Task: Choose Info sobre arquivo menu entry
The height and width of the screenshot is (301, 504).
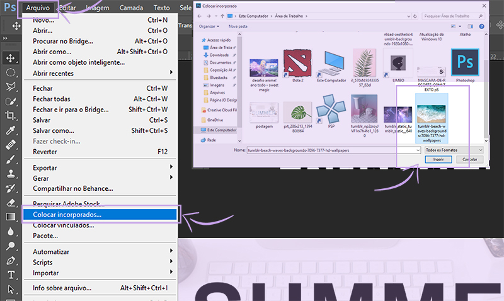Action: 100,288
